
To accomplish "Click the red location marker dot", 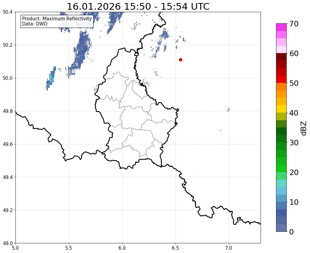I will 180,60.
